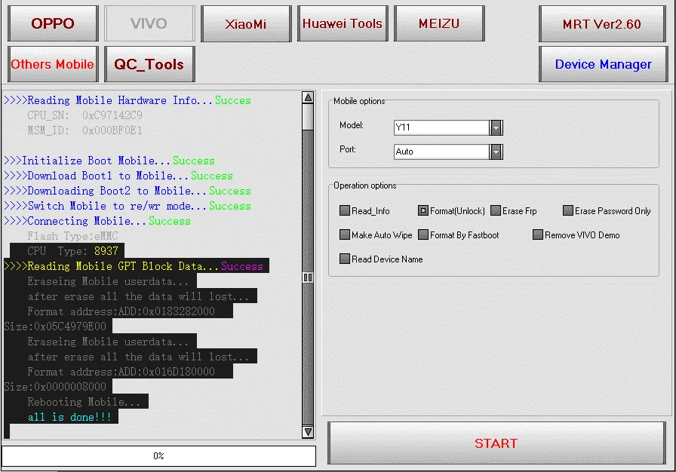
Task: Click 'Reading Mobile GPT Block Data' line
Action: [134, 266]
